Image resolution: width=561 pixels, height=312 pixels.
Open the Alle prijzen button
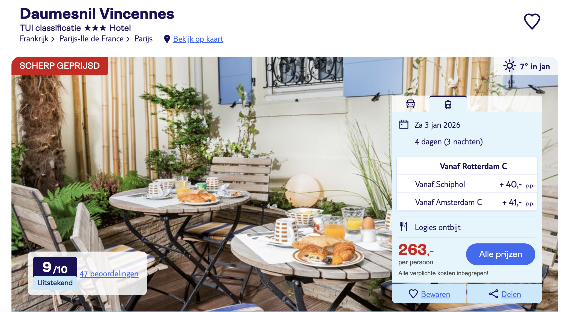[500, 254]
